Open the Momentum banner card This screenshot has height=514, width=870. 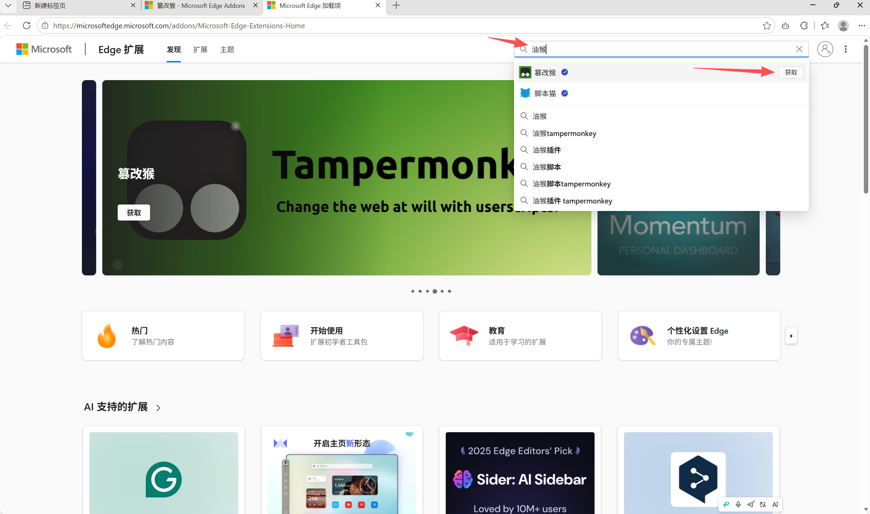pos(678,243)
